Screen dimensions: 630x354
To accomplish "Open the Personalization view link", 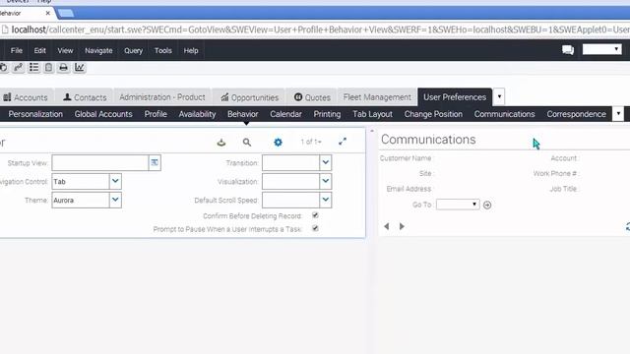I will coord(35,114).
